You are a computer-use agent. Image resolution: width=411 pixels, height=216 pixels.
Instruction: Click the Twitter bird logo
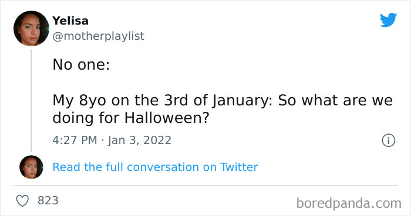tap(388, 20)
